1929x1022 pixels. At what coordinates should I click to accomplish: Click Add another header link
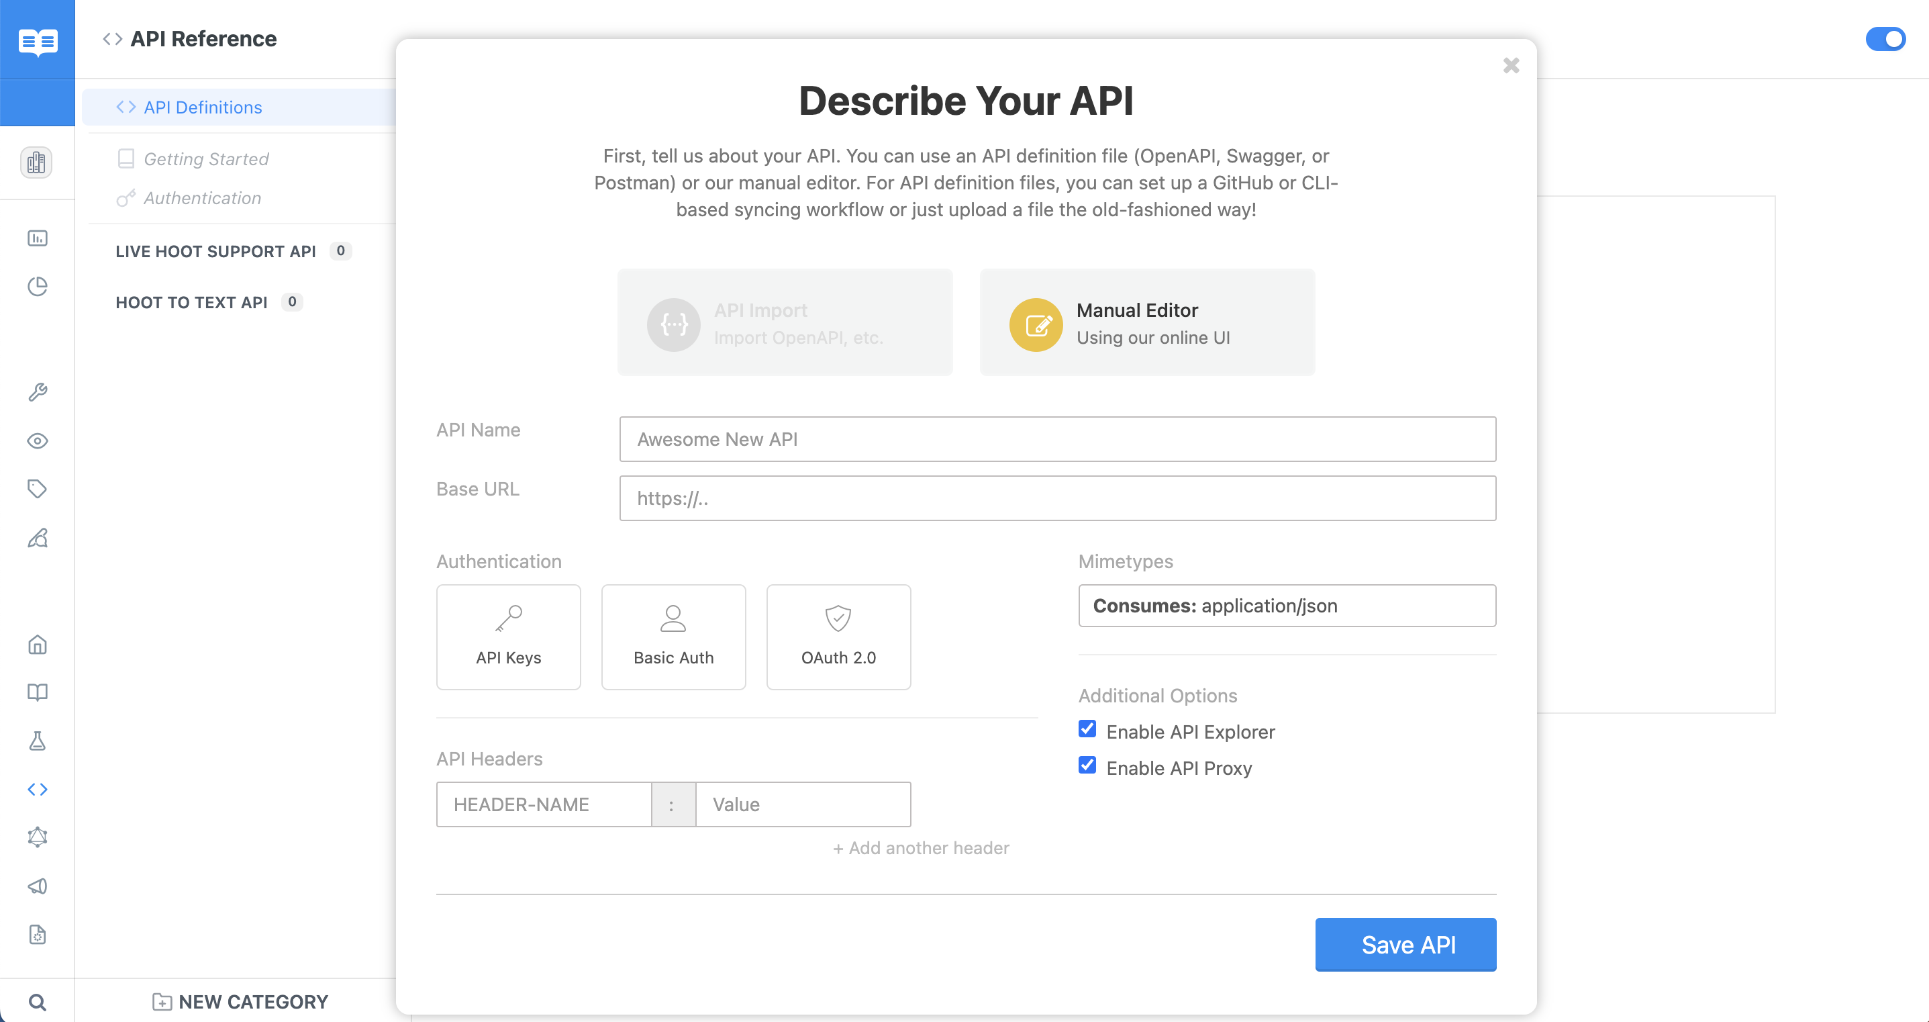tap(921, 848)
